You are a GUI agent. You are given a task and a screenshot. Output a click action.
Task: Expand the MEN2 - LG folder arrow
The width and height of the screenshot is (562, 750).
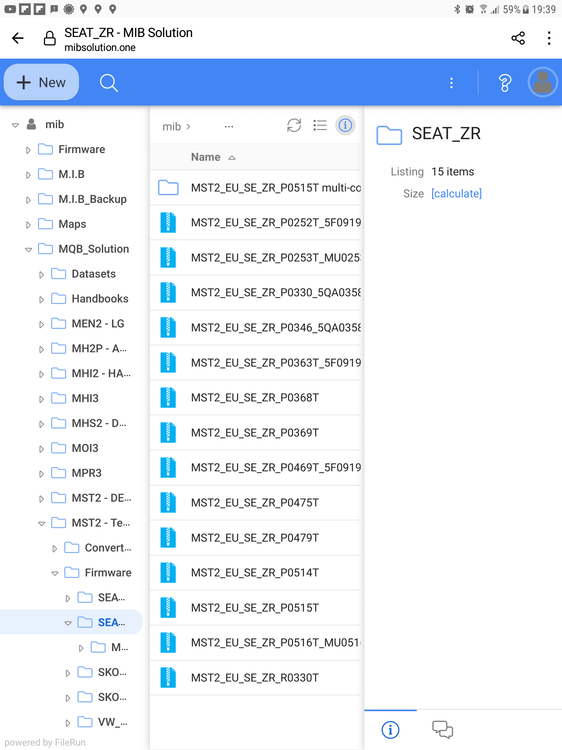pos(41,324)
